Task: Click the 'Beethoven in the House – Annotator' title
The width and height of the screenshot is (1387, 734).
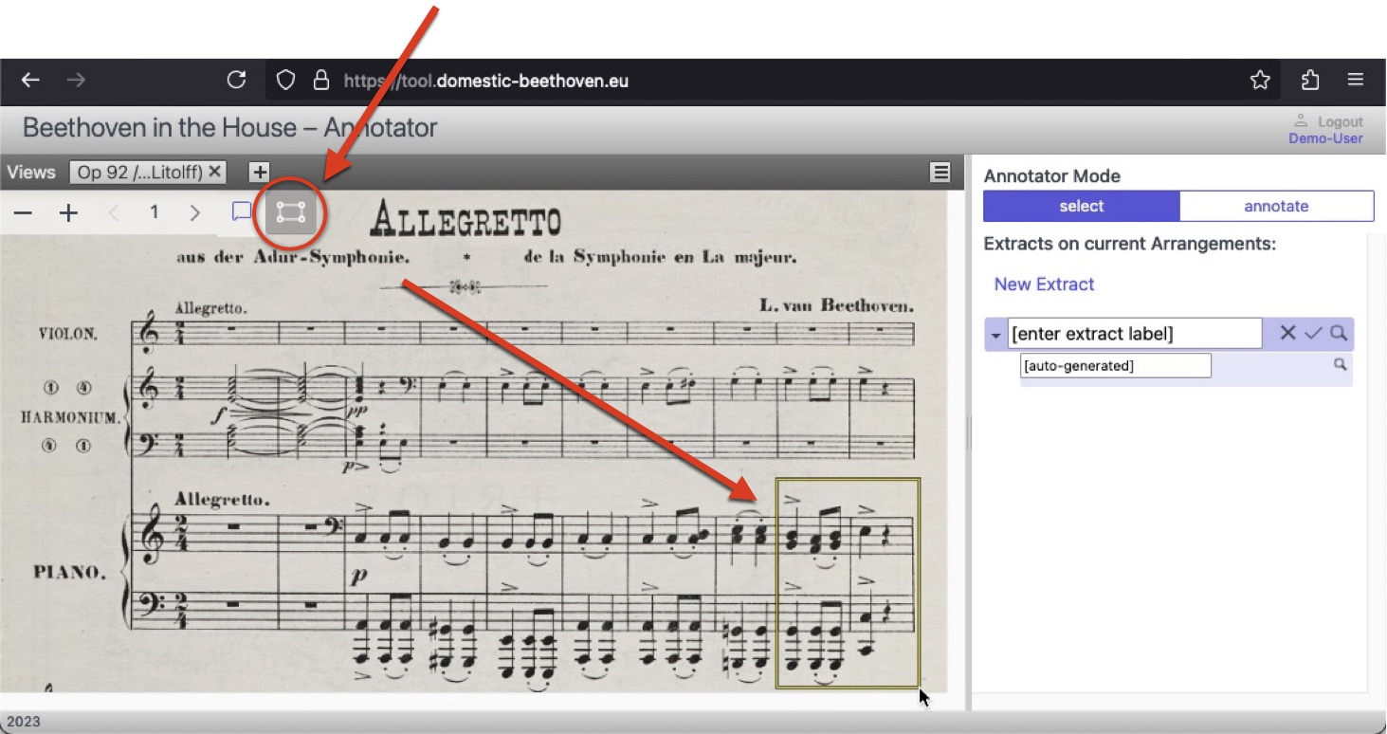Action: [x=230, y=128]
